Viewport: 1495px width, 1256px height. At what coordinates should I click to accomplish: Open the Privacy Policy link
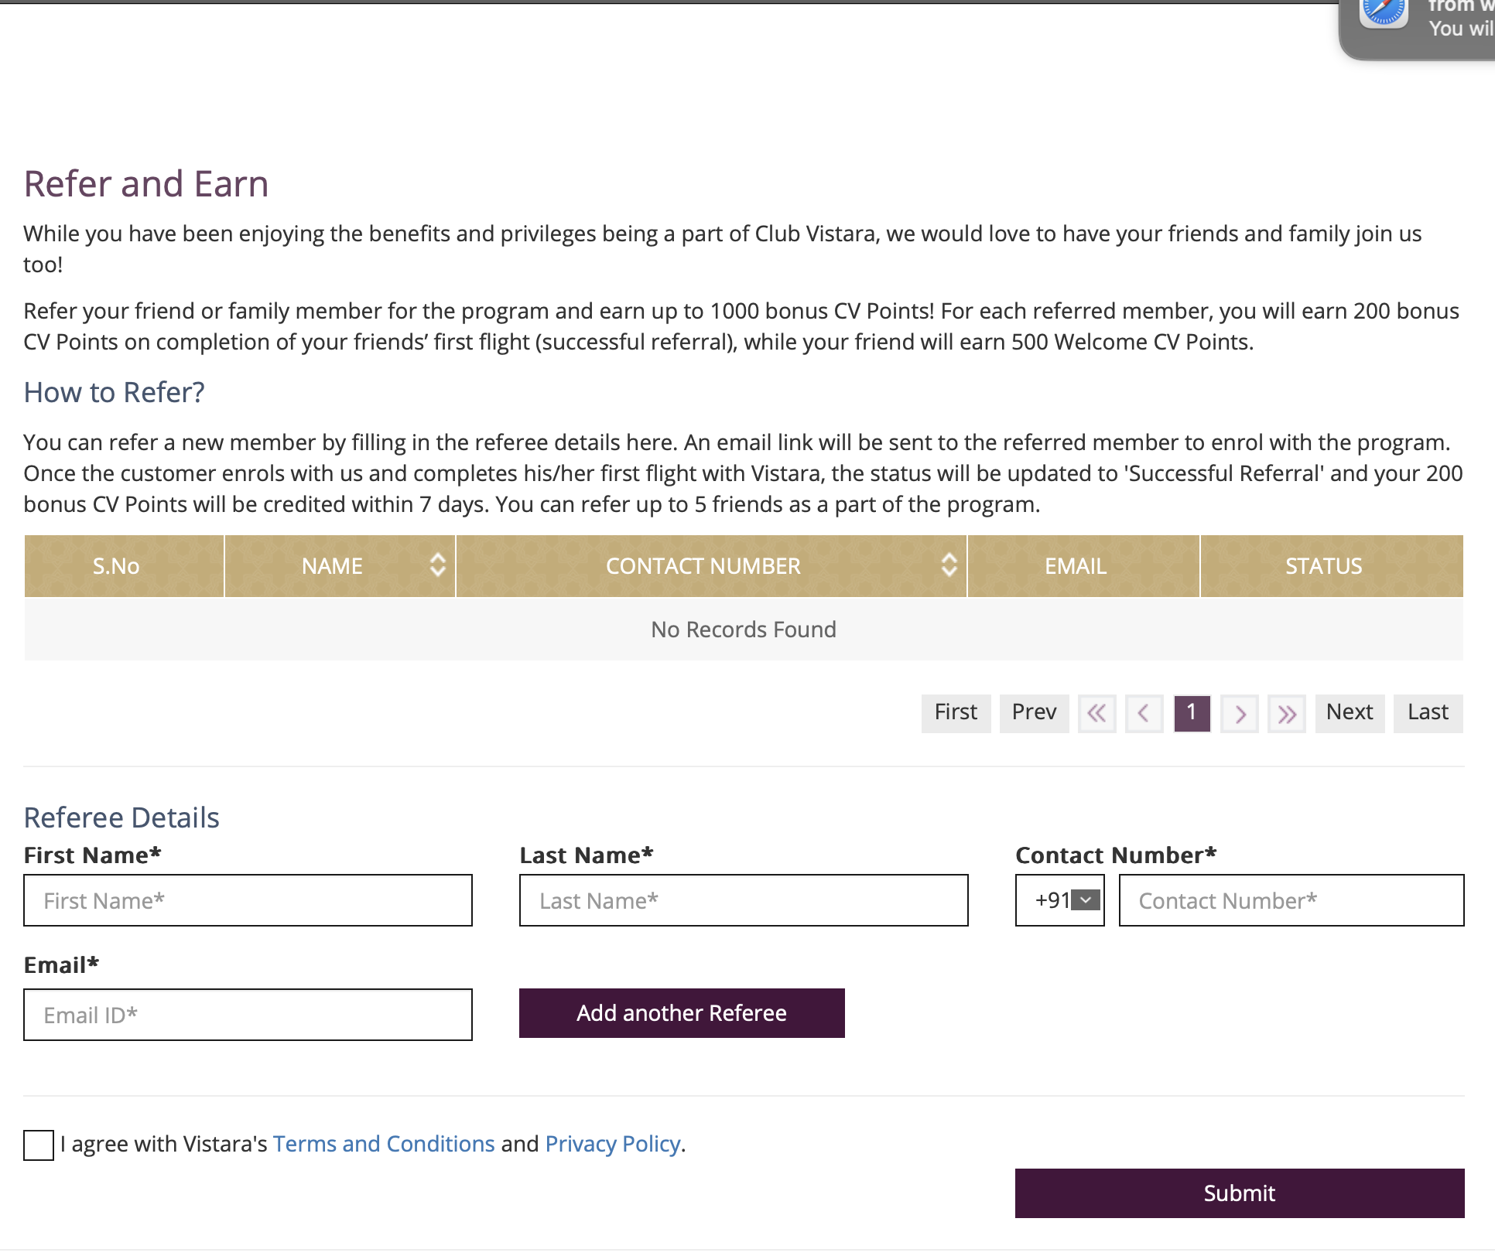[613, 1144]
